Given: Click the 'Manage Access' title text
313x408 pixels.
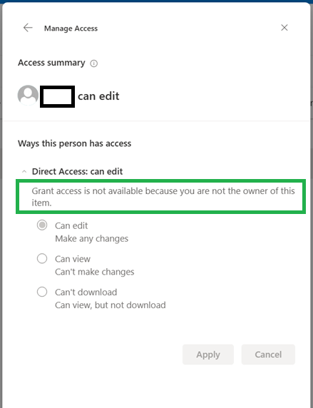Looking at the screenshot, I should [x=71, y=29].
